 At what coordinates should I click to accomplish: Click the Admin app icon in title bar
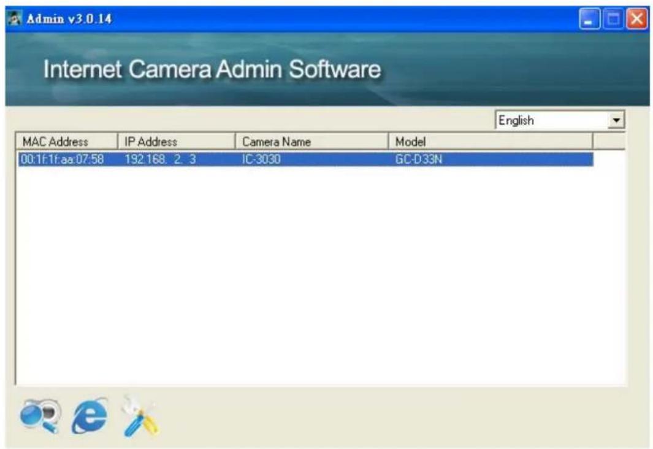(x=15, y=19)
